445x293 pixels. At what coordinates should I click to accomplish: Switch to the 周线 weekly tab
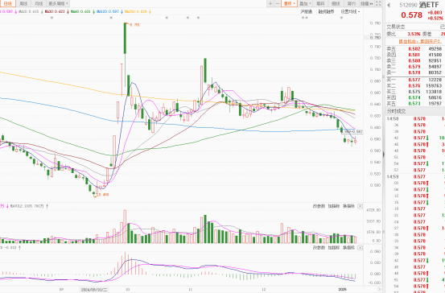[x=23, y=3]
